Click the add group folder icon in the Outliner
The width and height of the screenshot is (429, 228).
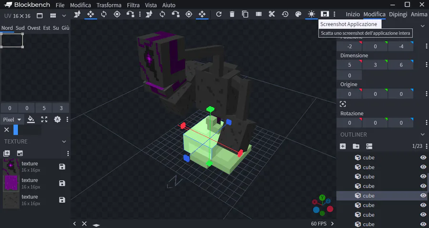click(x=356, y=146)
